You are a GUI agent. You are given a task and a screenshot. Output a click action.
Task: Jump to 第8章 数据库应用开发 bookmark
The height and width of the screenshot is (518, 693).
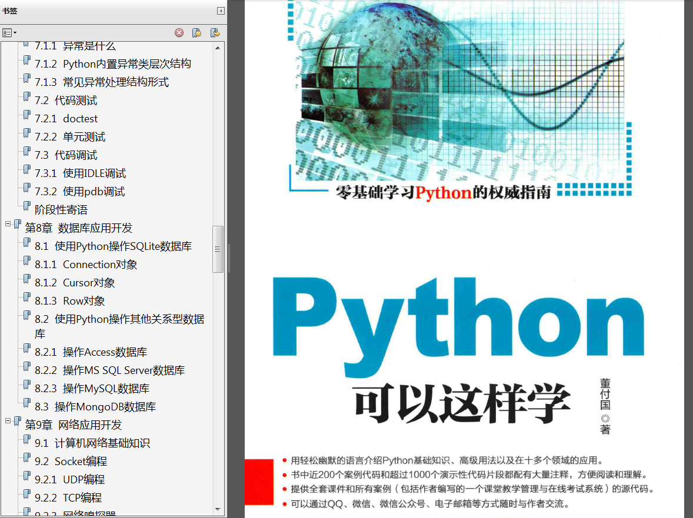point(79,228)
